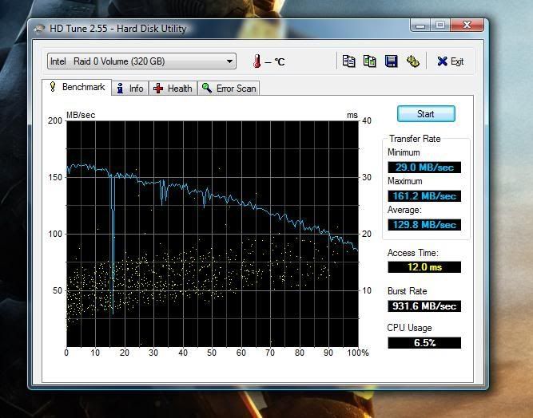533x418 pixels.
Task: Click the Transfer Rate group label
Action: tap(415, 139)
